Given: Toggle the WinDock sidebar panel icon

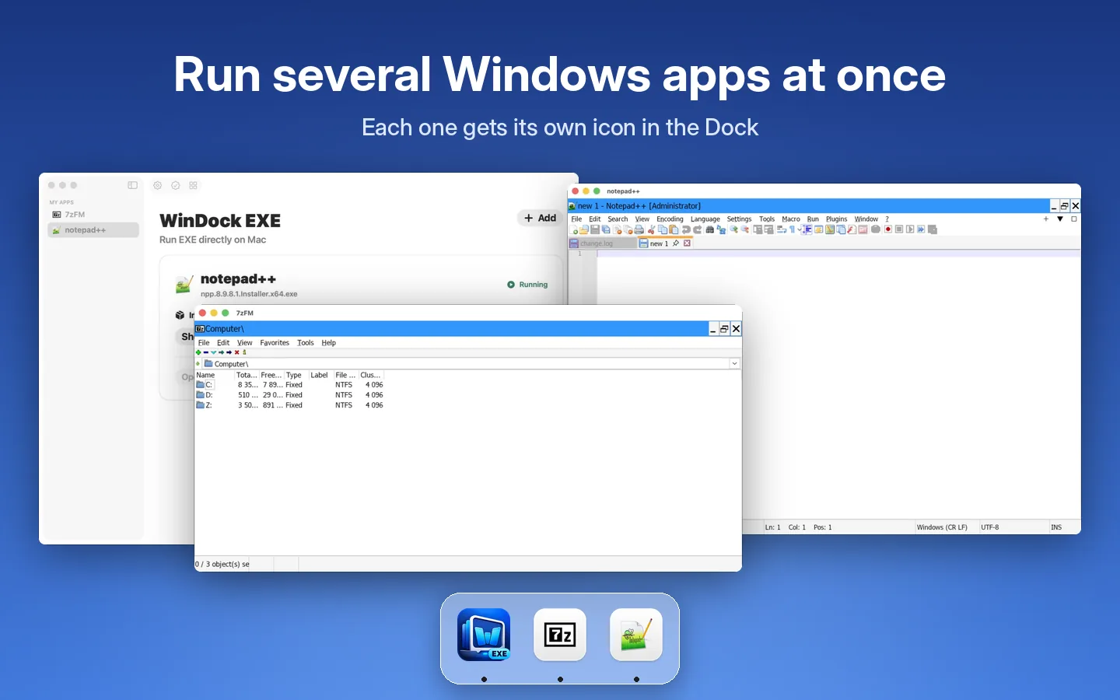Looking at the screenshot, I should point(132,185).
